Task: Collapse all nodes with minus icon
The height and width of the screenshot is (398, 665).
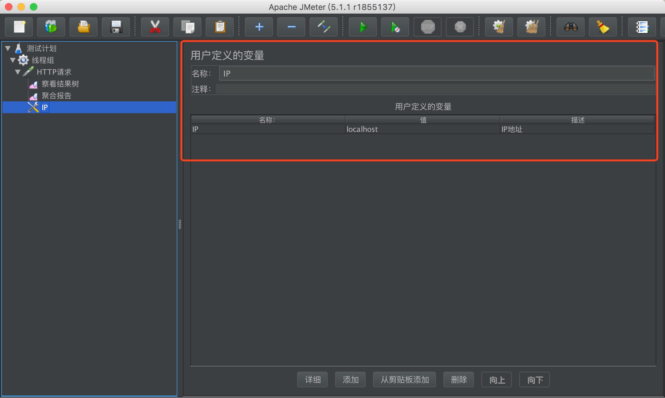Action: point(291,27)
